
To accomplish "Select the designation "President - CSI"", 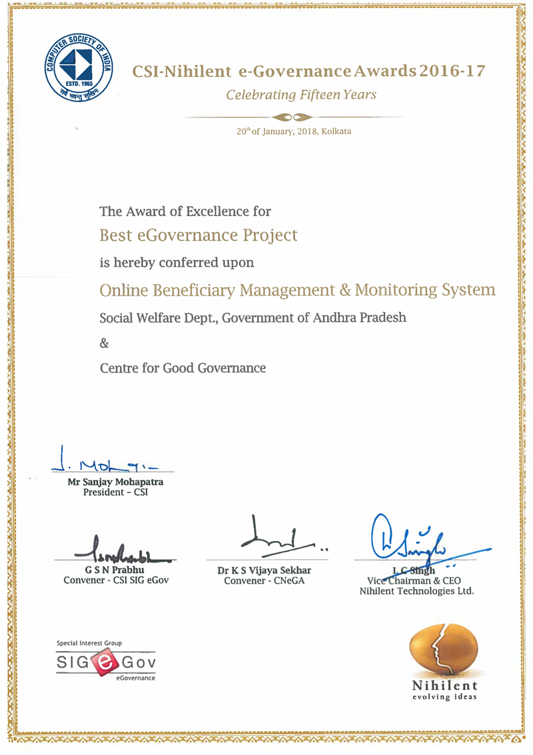I will (115, 492).
